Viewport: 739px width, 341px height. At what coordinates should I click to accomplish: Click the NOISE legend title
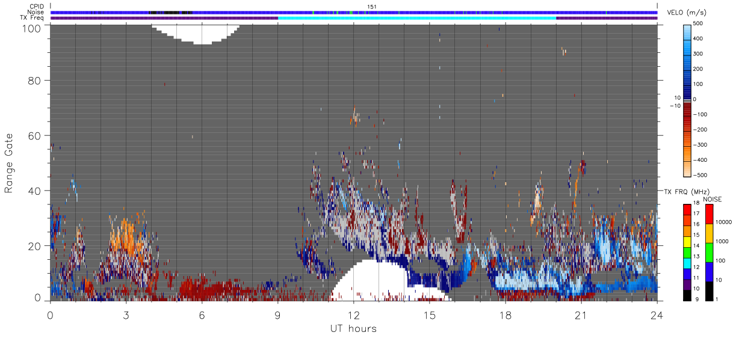click(x=712, y=199)
